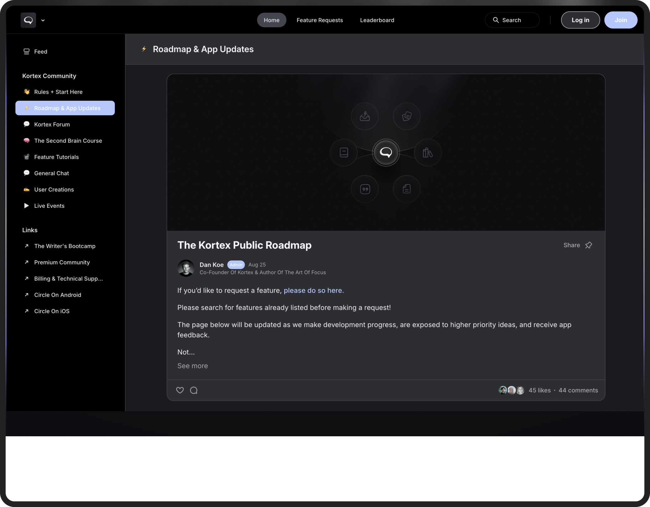Click the Join button
The height and width of the screenshot is (507, 650).
point(621,20)
